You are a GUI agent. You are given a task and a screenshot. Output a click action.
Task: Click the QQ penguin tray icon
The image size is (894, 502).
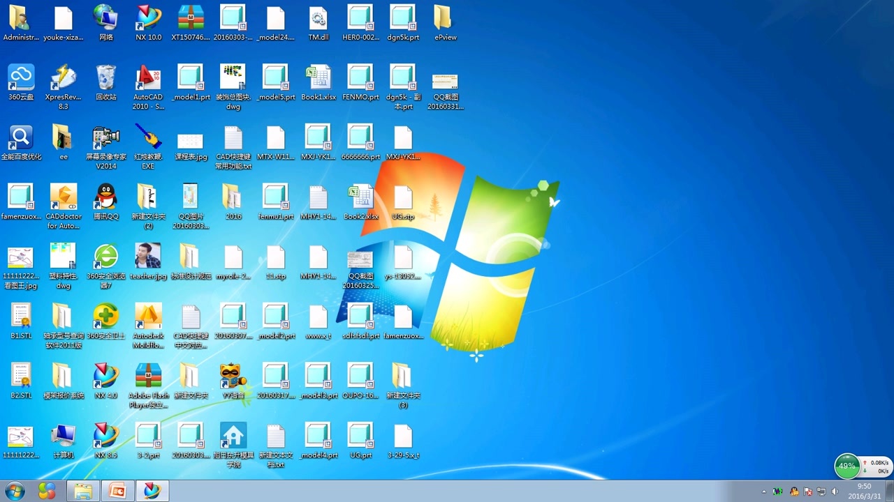[x=795, y=492]
